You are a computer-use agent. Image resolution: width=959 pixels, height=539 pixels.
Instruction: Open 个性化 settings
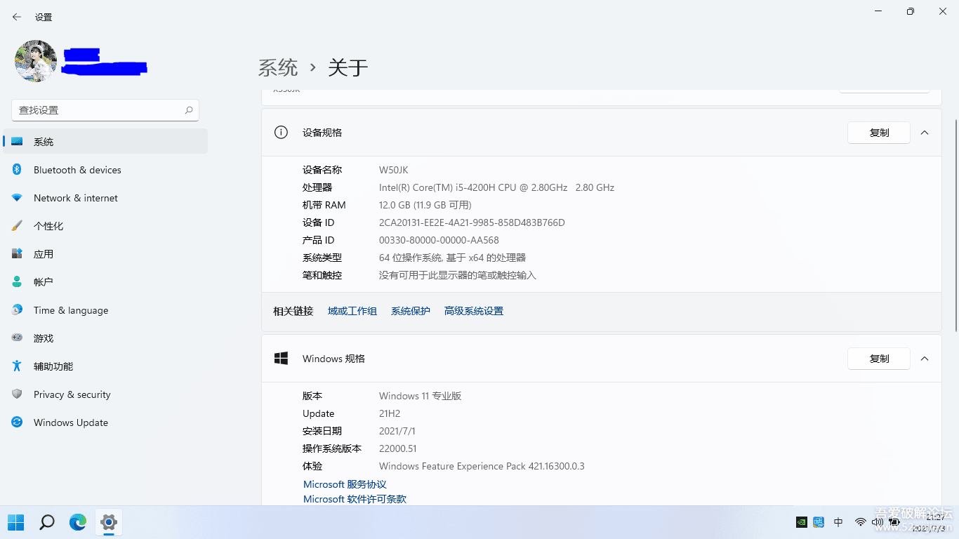coord(105,226)
